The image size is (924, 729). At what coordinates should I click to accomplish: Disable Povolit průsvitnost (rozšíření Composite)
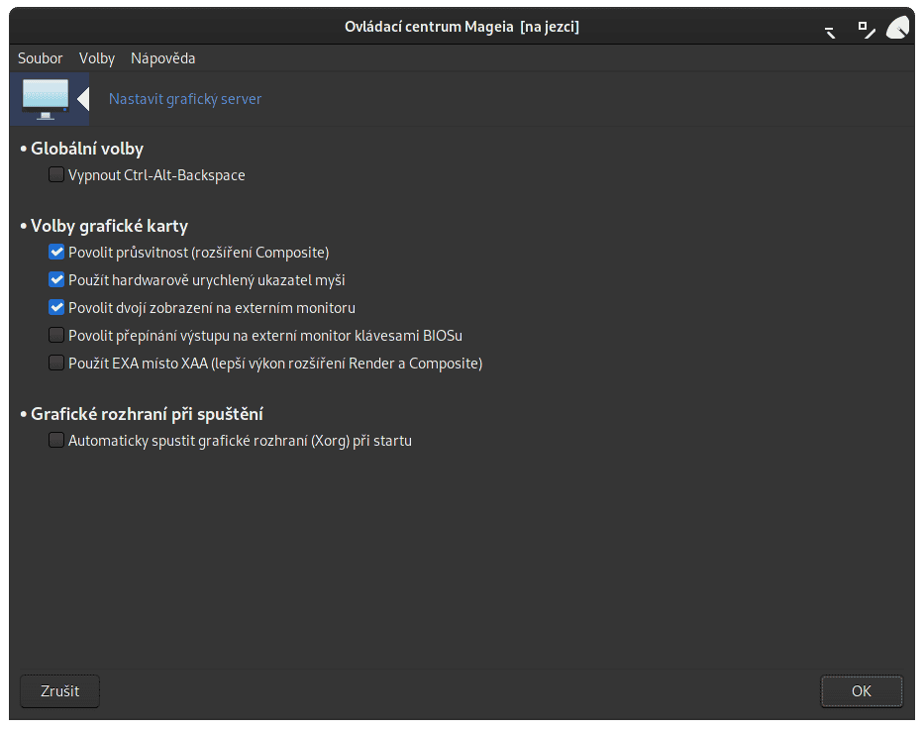coord(56,252)
